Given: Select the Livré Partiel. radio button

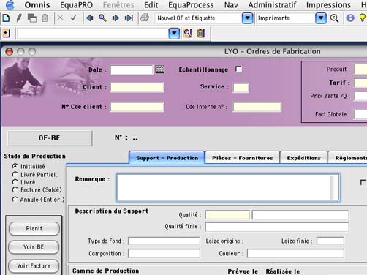Looking at the screenshot, I should pos(15,174).
